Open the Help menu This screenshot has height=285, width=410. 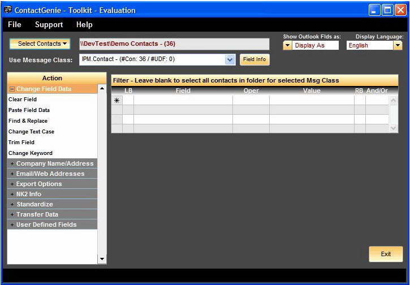tap(84, 24)
